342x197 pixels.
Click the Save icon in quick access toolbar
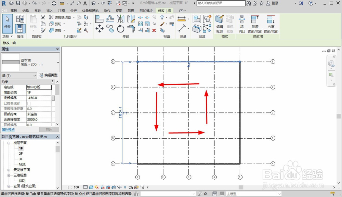point(18,3)
